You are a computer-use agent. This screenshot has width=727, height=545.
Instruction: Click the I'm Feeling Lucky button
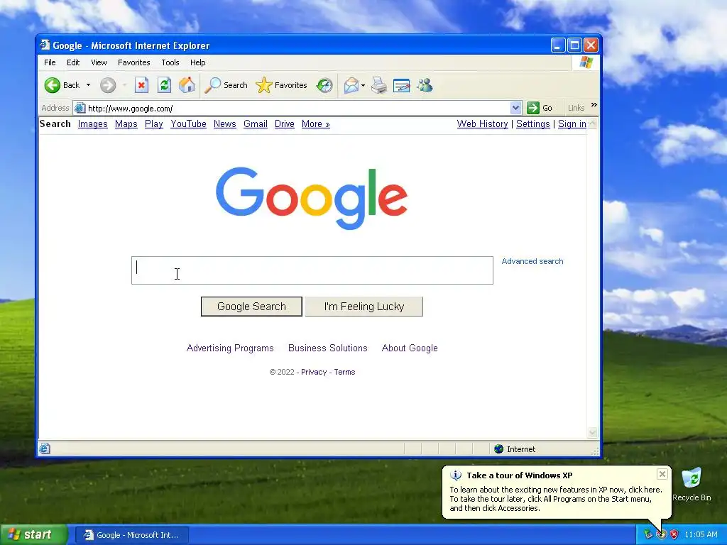pos(364,307)
